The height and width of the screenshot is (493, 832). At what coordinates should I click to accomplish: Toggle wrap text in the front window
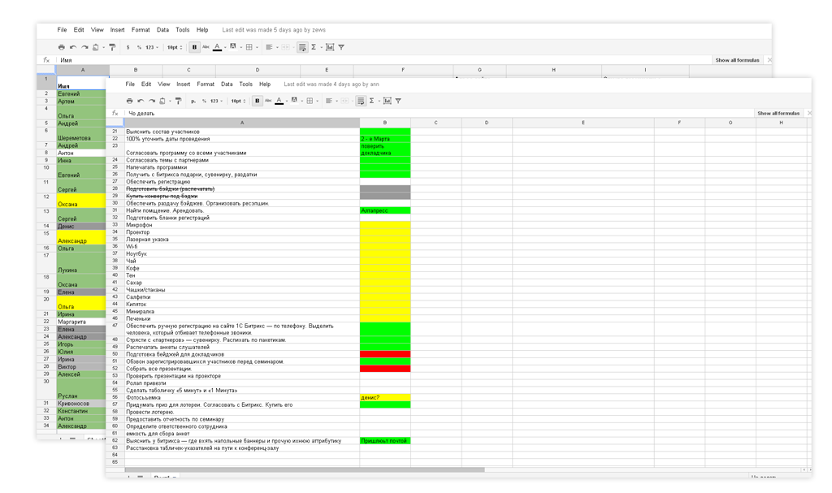361,101
